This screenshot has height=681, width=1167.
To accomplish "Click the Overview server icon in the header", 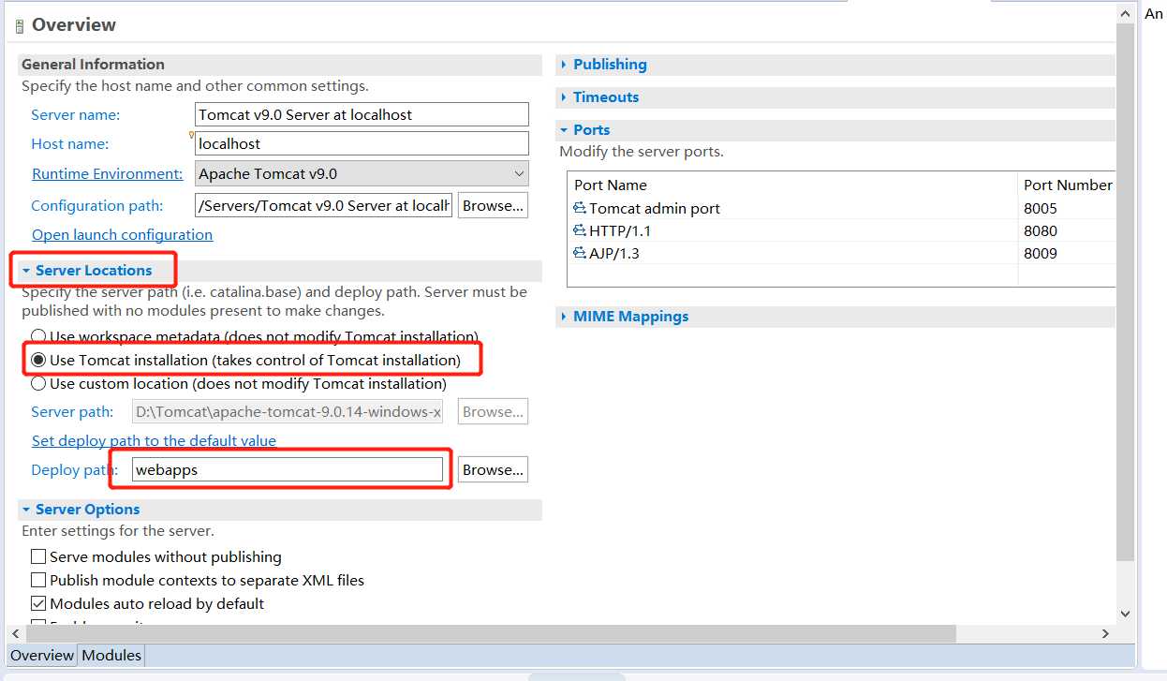I will (20, 25).
